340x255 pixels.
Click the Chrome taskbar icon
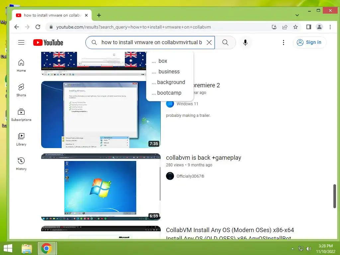46,248
